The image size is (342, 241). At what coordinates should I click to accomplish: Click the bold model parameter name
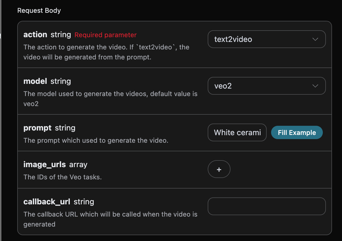pyautogui.click(x=35, y=81)
